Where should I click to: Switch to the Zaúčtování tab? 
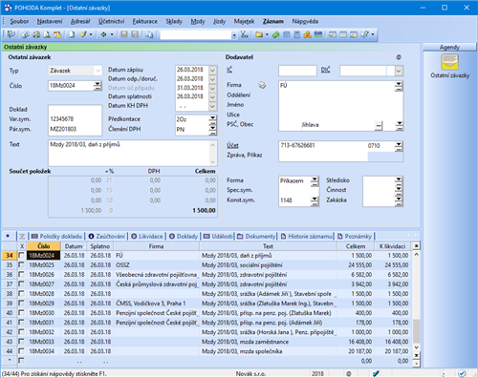tap(107, 236)
